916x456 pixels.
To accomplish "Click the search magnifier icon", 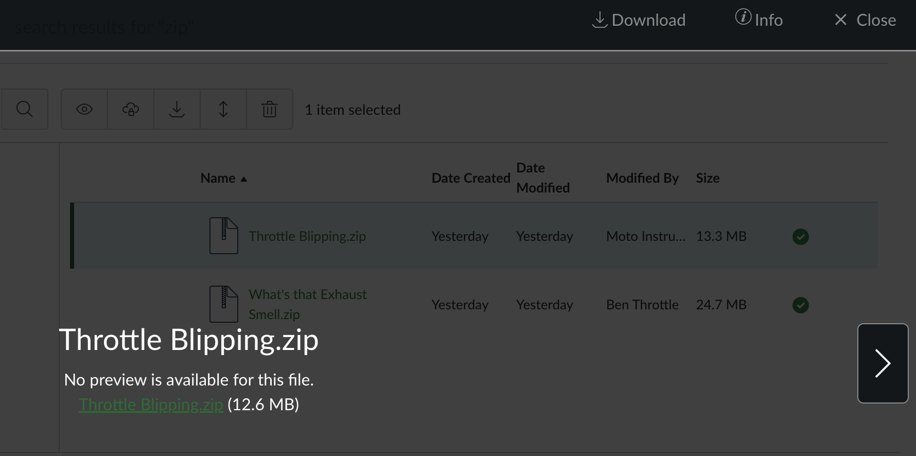I will (x=24, y=109).
